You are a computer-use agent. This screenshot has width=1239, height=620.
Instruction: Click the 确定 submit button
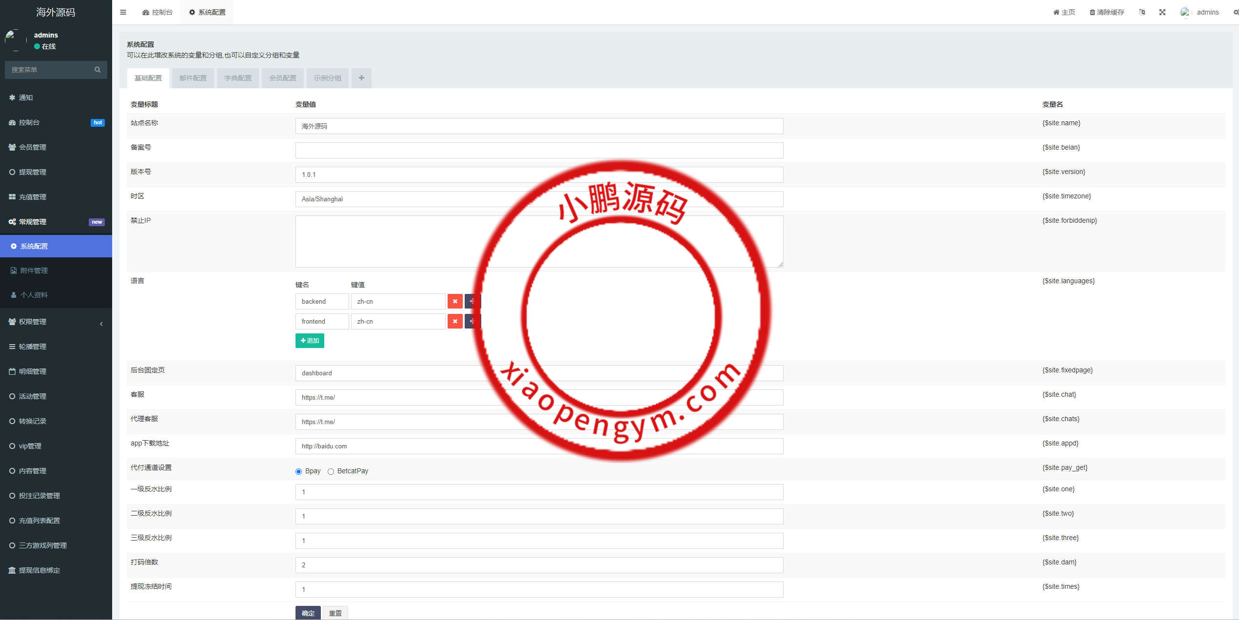(308, 613)
